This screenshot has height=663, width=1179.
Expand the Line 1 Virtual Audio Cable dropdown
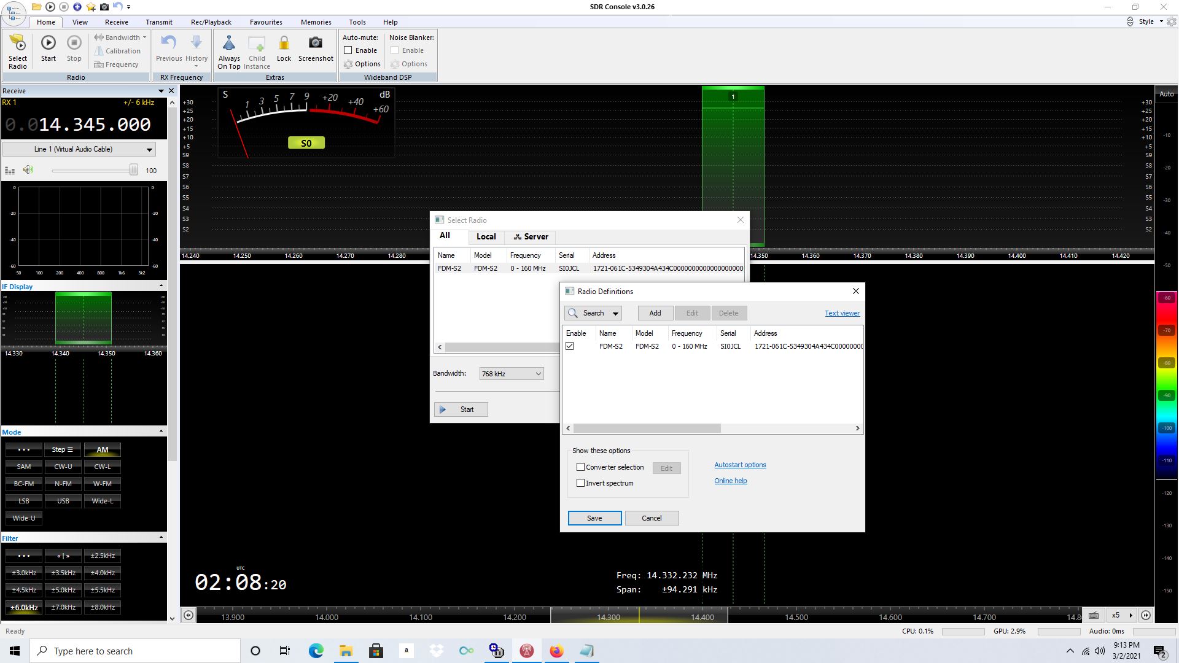click(149, 149)
